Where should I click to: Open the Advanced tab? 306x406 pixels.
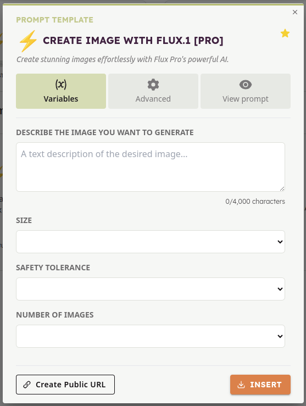153,91
